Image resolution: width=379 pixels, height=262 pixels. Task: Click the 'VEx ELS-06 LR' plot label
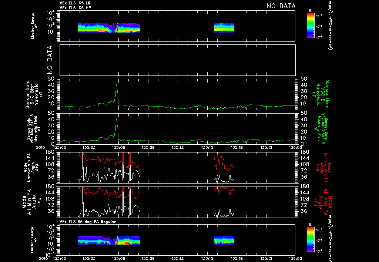[75, 3]
